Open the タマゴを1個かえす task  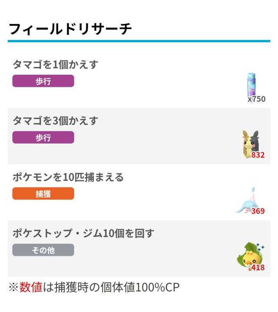56,65
